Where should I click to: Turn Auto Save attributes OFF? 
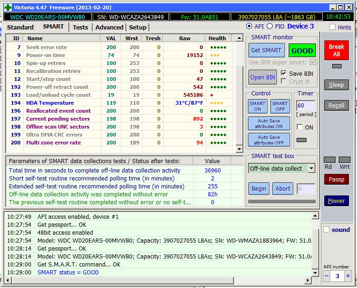pyautogui.click(x=269, y=140)
